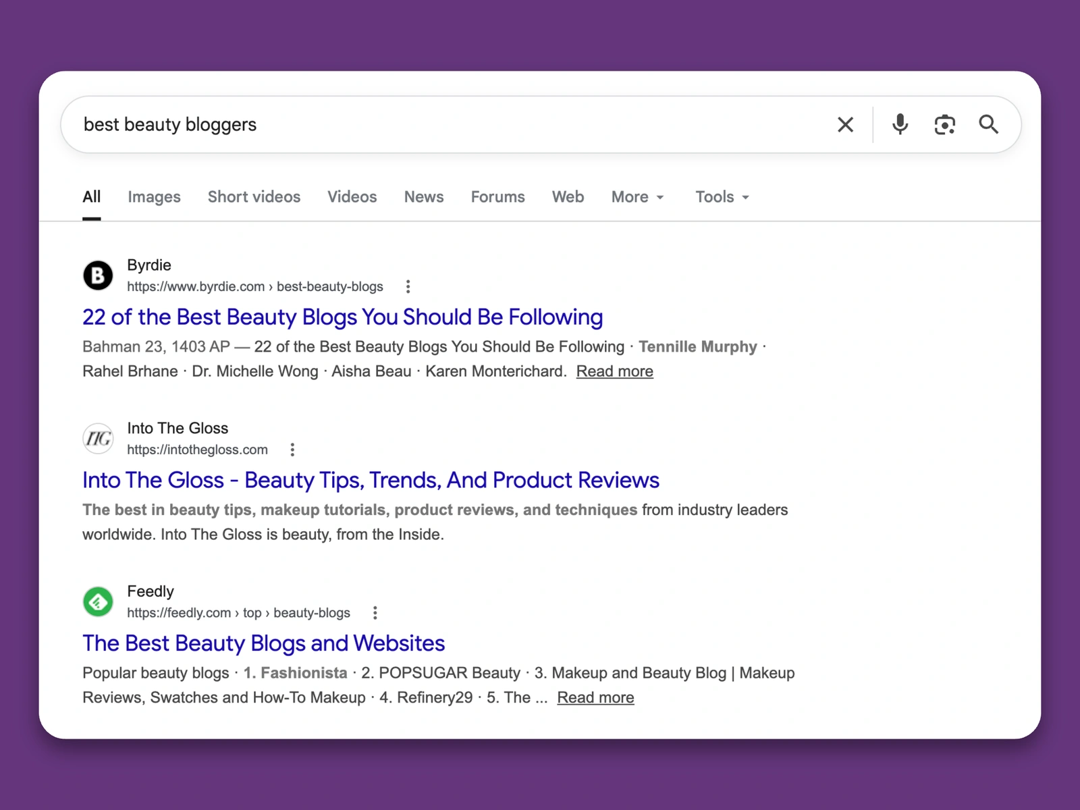Switch to the Videos tab
The image size is (1080, 810).
352,197
